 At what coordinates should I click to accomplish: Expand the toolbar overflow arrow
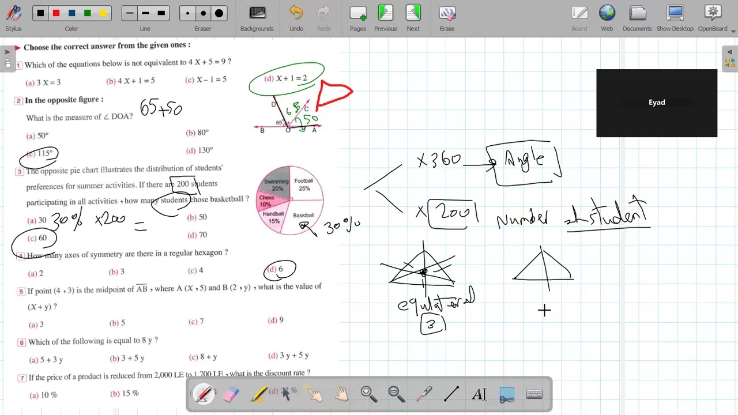click(x=733, y=31)
